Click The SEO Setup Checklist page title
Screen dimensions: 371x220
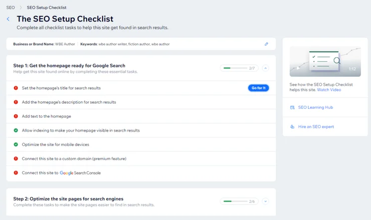pyautogui.click(x=65, y=19)
